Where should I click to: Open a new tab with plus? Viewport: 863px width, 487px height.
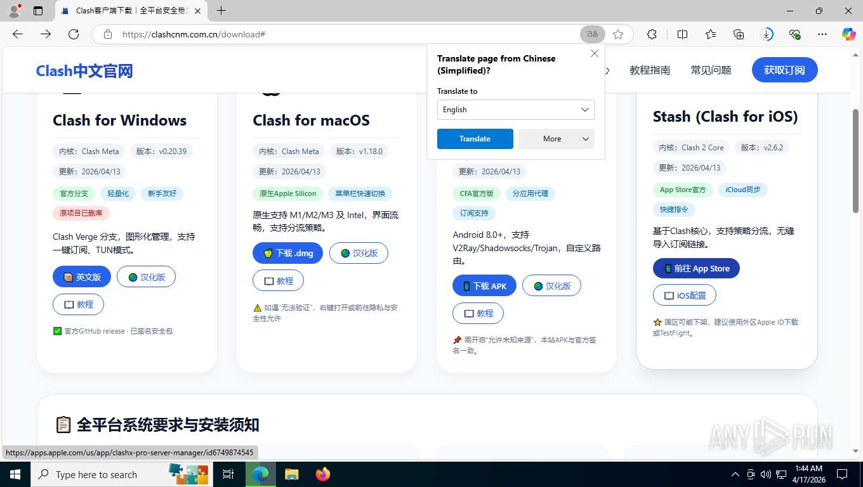[221, 11]
